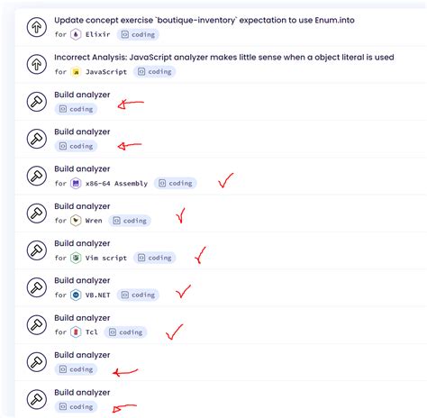Click the coding tag on the JavaScript task

[x=154, y=72]
